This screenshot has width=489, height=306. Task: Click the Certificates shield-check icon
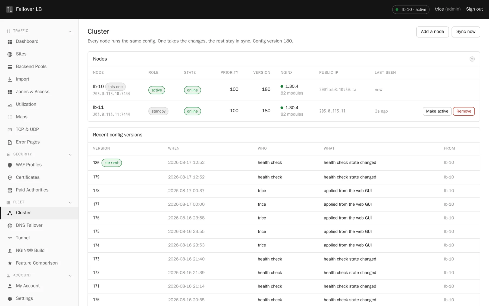(x=10, y=178)
